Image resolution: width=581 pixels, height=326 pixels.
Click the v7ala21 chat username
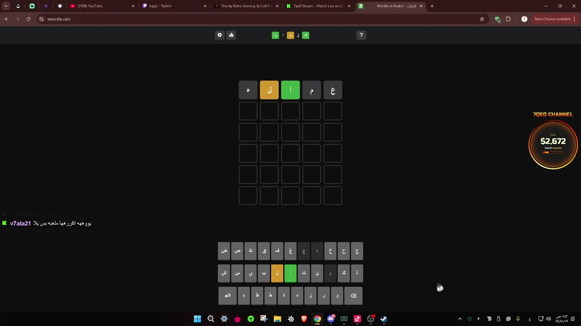coord(20,223)
